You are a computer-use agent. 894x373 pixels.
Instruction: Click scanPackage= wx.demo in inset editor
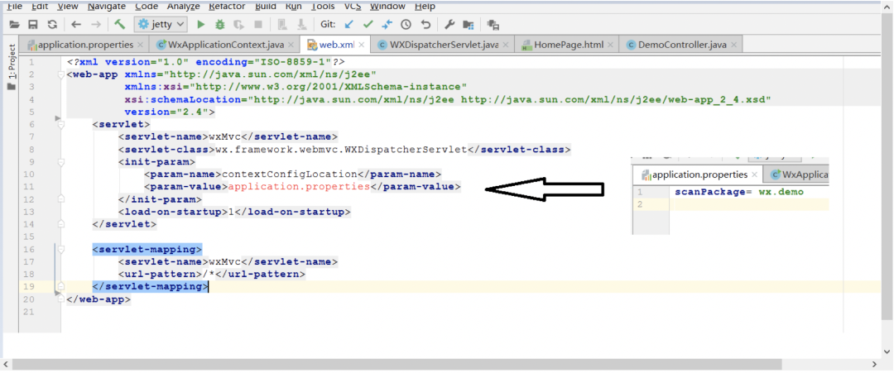click(x=739, y=192)
